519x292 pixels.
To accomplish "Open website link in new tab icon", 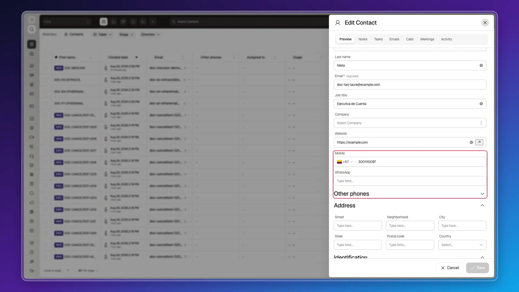I will pos(479,142).
